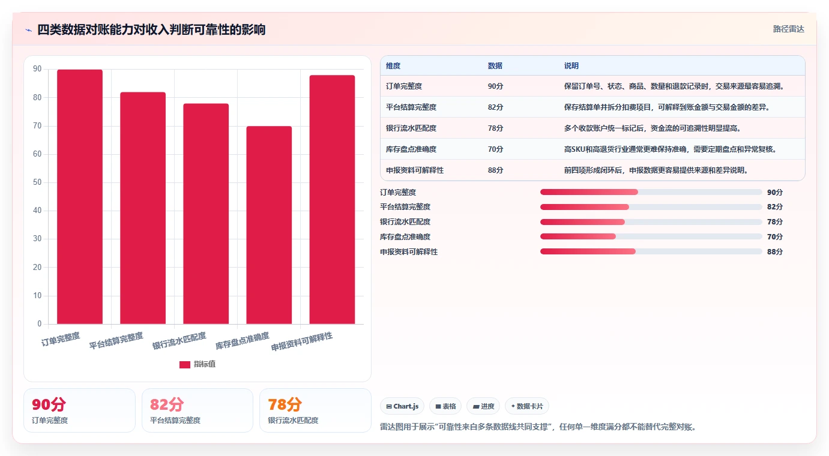Click the 说明 column header
This screenshot has width=829, height=456.
tap(571, 65)
